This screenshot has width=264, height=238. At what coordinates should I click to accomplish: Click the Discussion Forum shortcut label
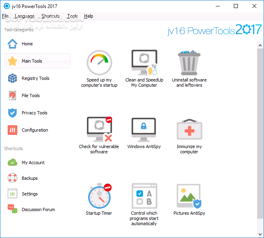point(38,210)
